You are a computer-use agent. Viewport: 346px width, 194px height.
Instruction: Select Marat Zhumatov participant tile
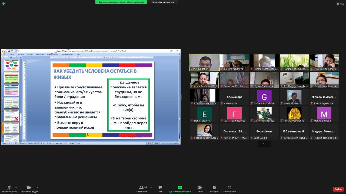[x=294, y=97]
